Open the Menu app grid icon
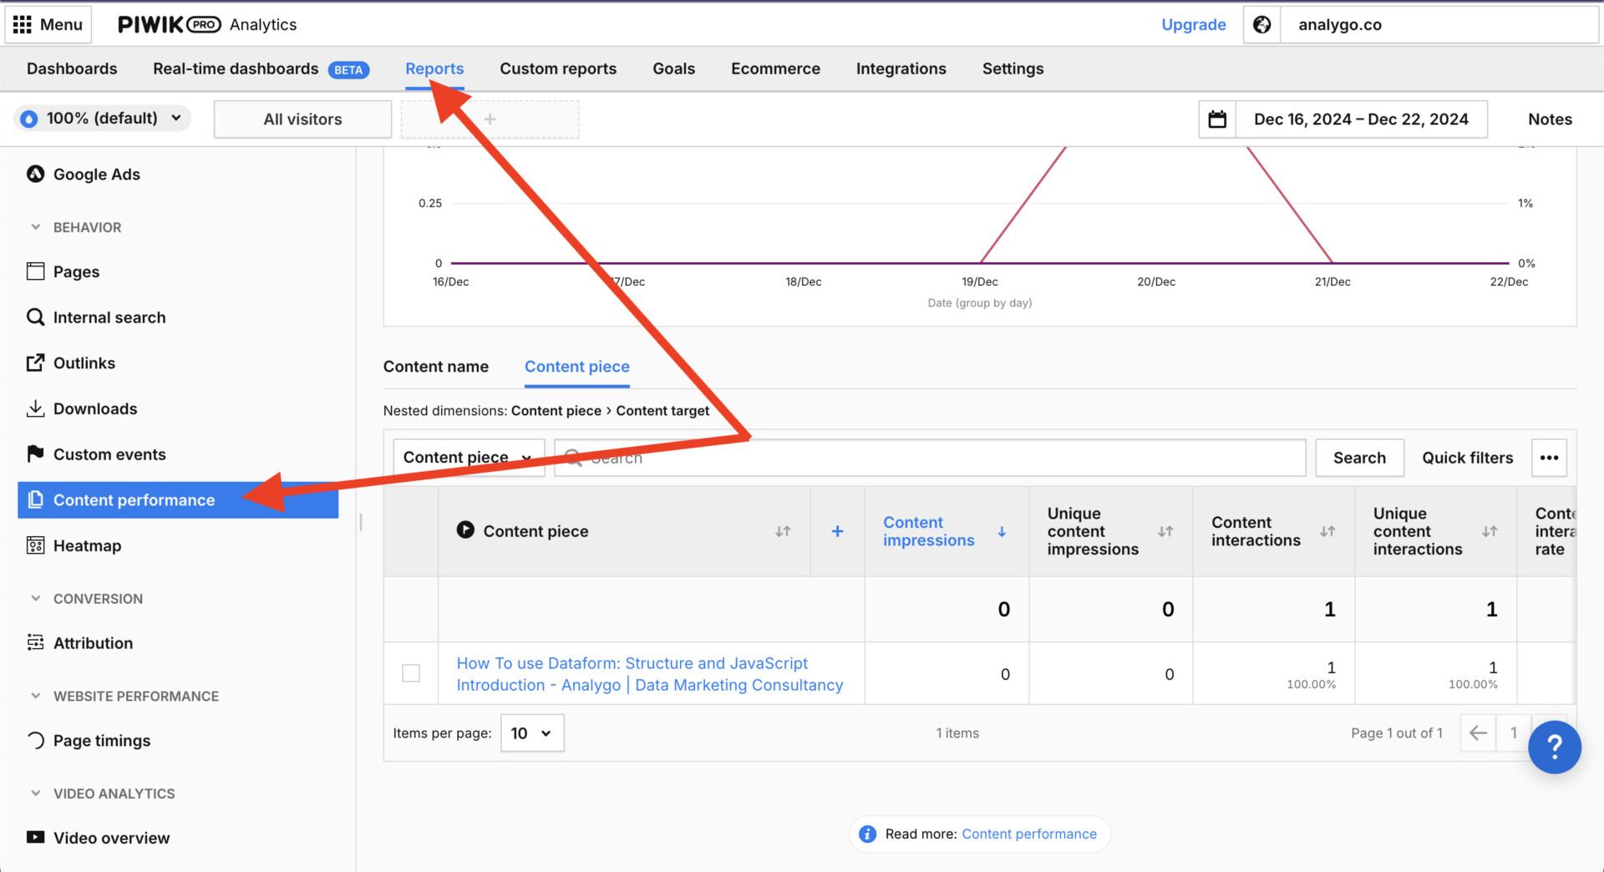Image resolution: width=1604 pixels, height=872 pixels. coord(23,24)
